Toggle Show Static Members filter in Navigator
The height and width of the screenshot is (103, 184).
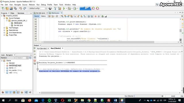pyautogui.click(x=10, y=92)
